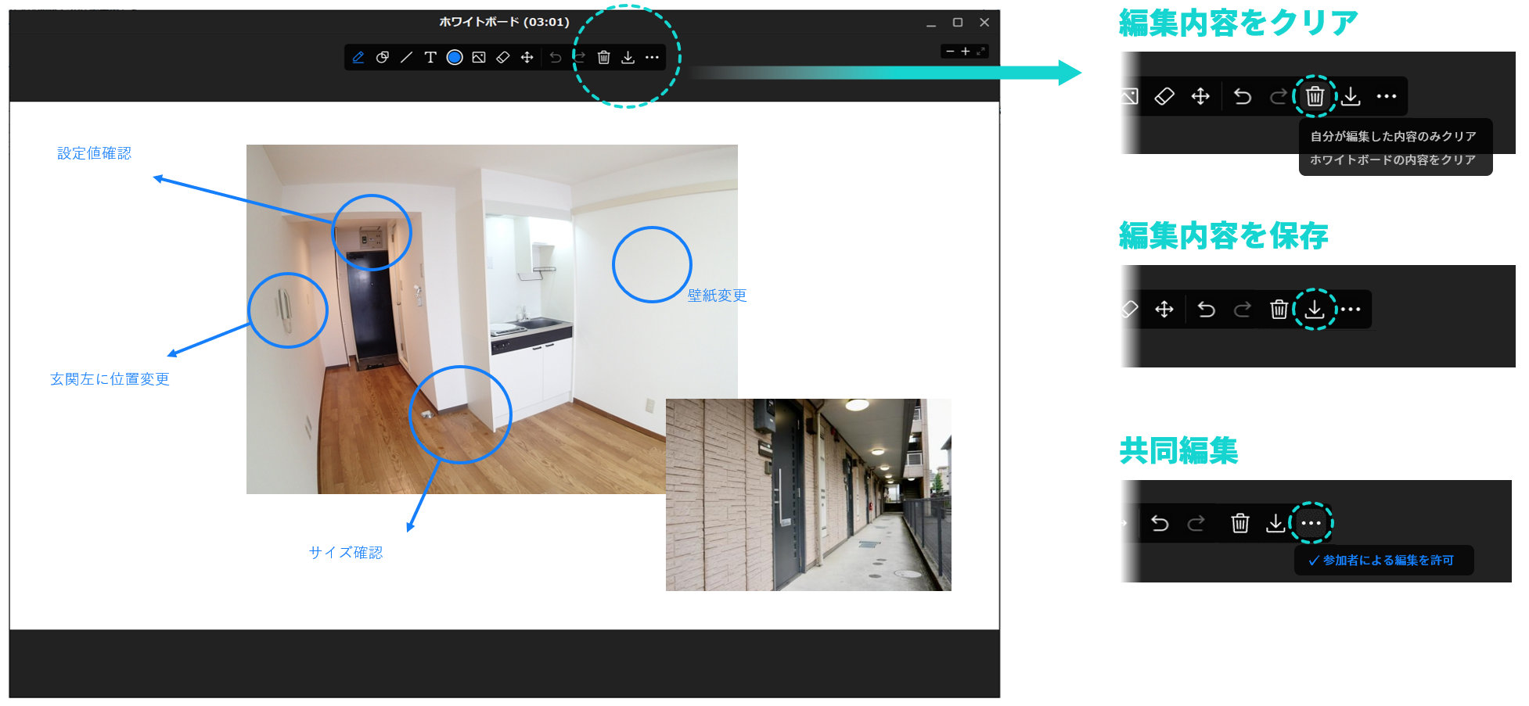This screenshot has width=1529, height=706.
Task: Select the pen tool in the whiteboard toolbar
Action: [358, 58]
